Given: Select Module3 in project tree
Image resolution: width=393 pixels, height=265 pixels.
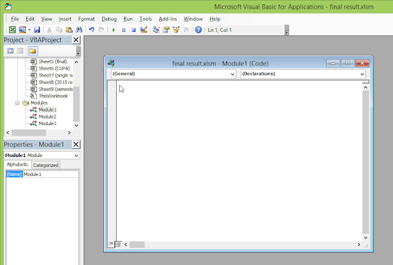Looking at the screenshot, I should [48, 123].
